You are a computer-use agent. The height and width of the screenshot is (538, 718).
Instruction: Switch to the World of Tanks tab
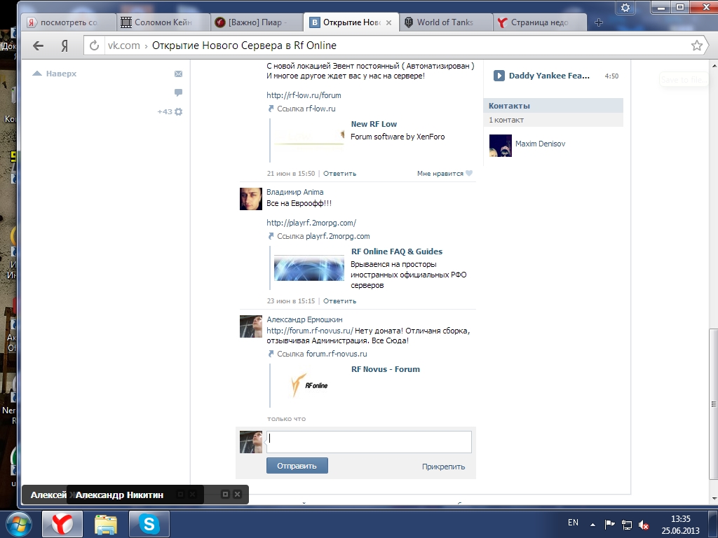pos(445,22)
